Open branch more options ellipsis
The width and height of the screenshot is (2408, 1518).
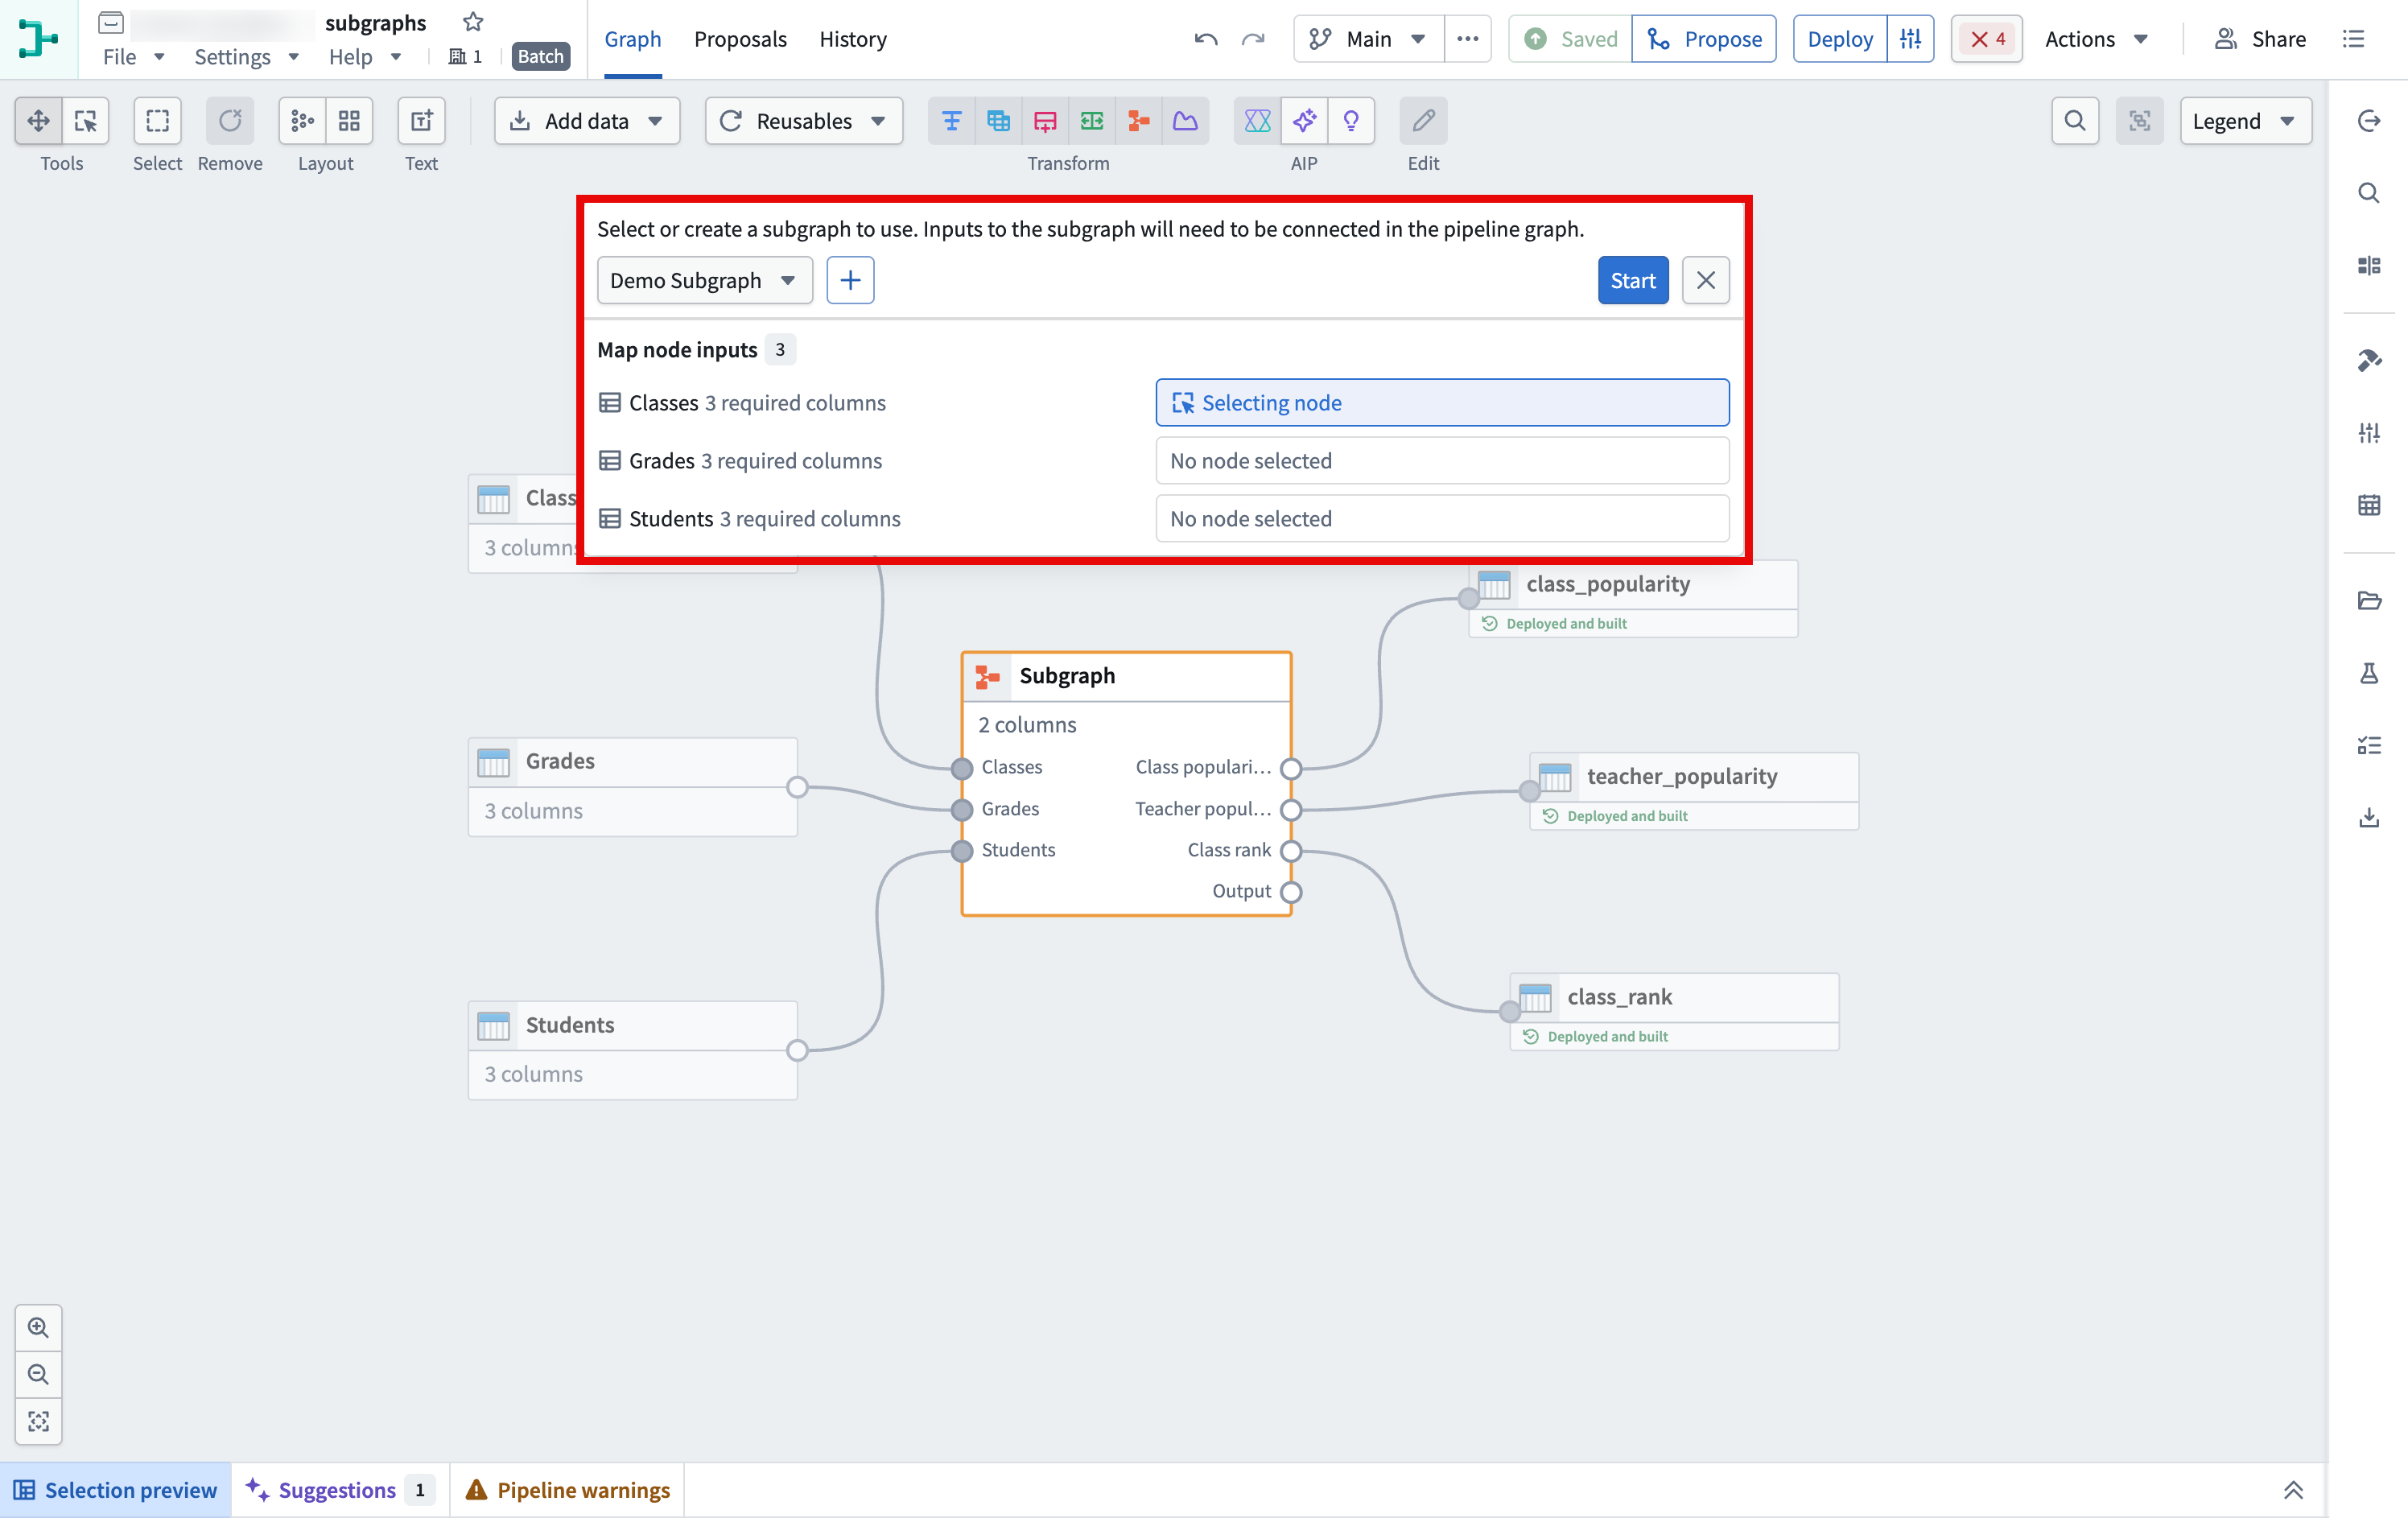(x=1467, y=39)
